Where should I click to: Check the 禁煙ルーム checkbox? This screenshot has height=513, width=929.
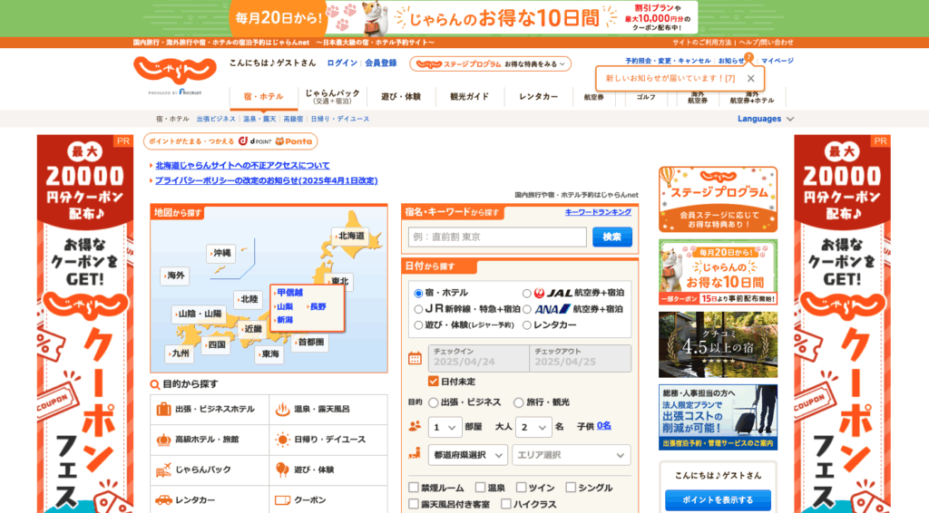414,488
